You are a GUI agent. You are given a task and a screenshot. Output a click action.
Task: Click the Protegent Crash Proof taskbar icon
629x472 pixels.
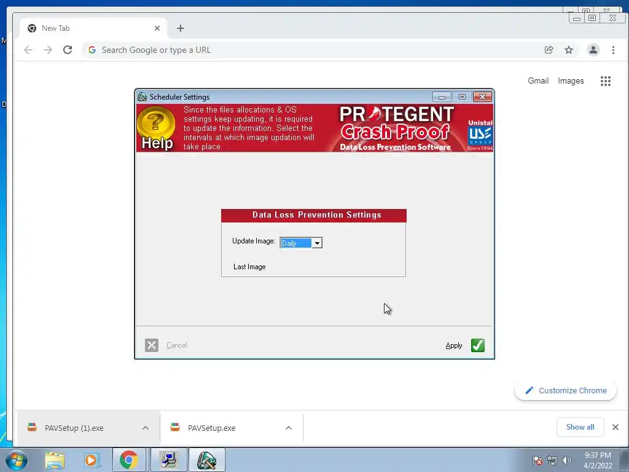(206, 460)
